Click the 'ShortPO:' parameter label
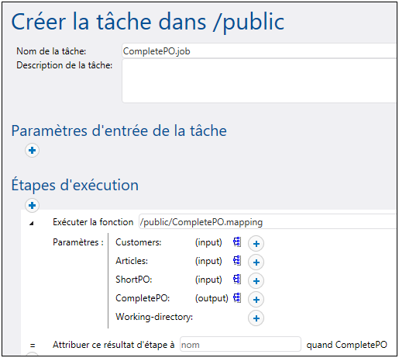The height and width of the screenshot is (358, 399). tap(134, 280)
